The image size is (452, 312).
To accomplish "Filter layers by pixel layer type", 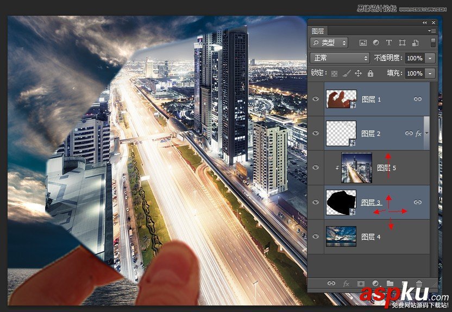I will pyautogui.click(x=363, y=43).
